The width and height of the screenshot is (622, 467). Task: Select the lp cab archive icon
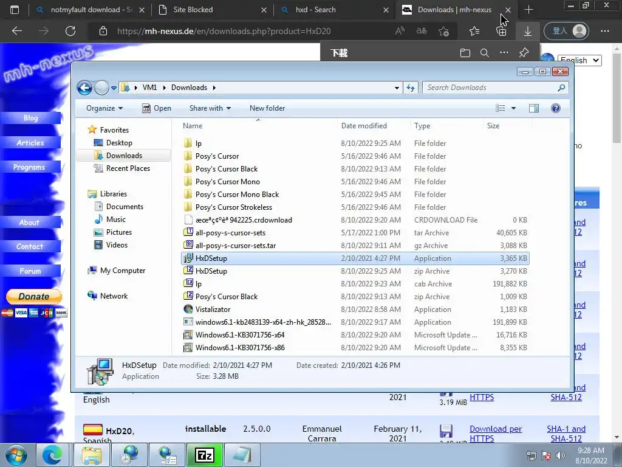(188, 283)
